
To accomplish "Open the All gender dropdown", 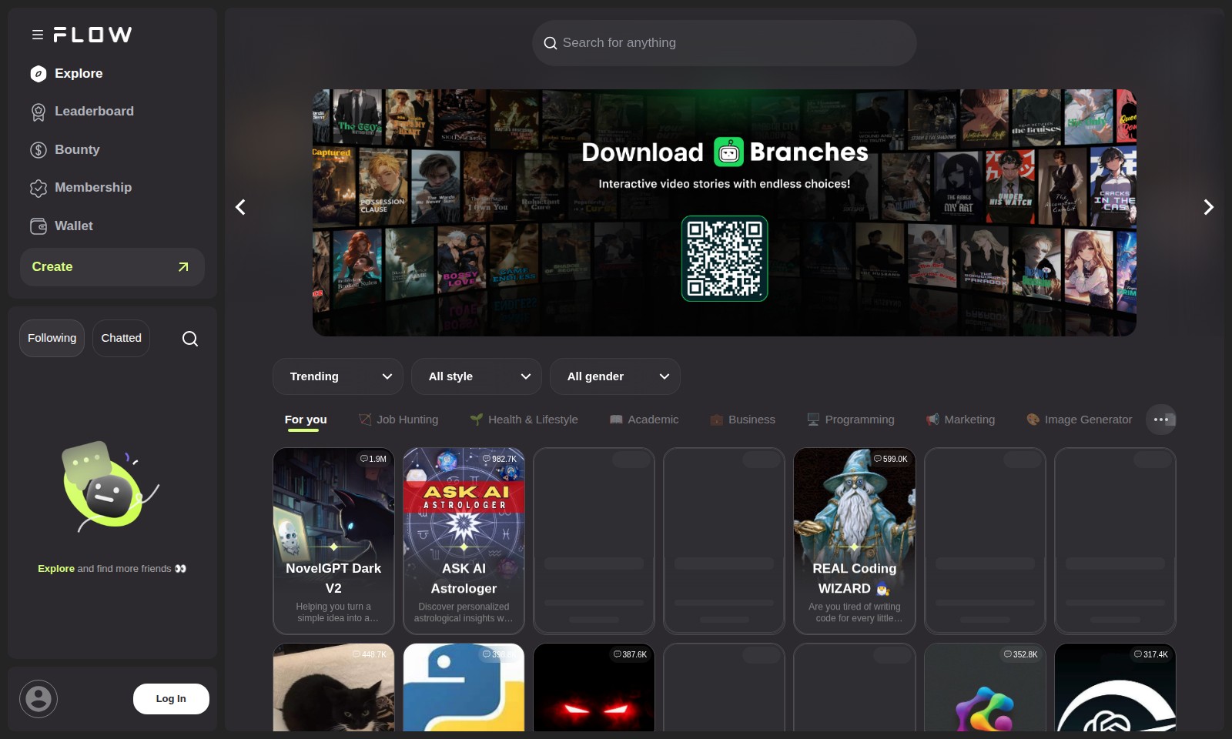I will [x=615, y=376].
